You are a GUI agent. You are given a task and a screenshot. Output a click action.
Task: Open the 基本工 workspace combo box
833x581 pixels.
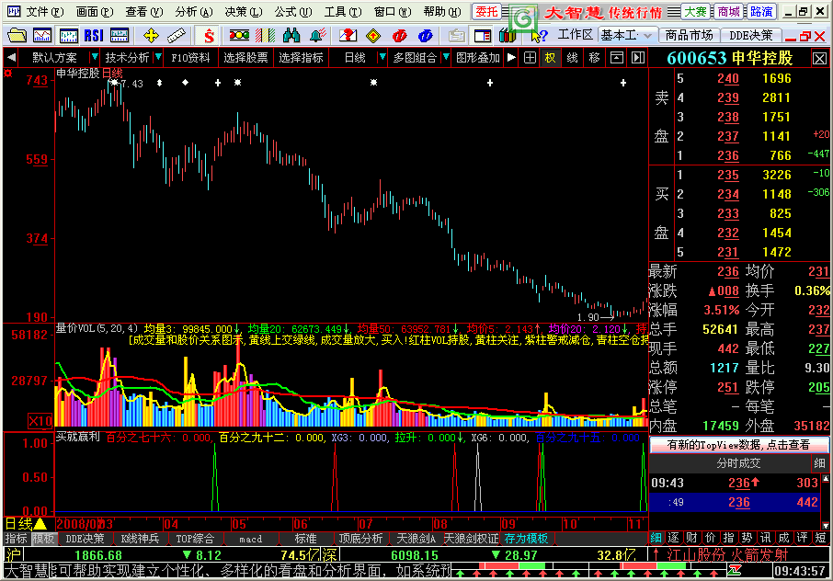[627, 36]
